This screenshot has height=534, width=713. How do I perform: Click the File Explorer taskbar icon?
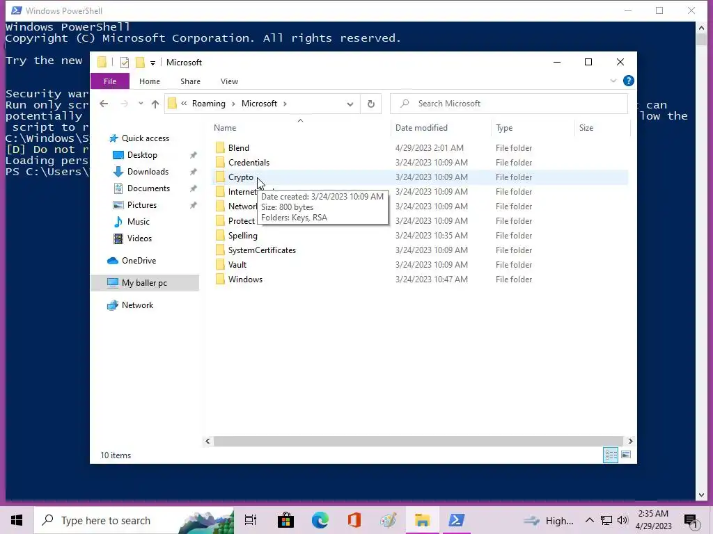tap(423, 520)
